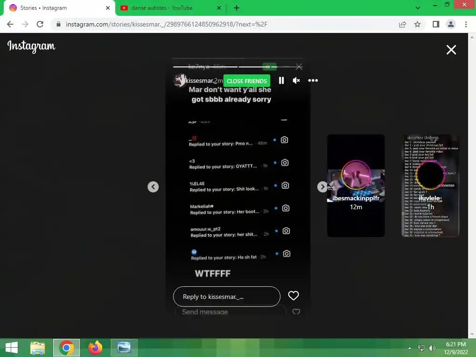Close the Stories Instagram tab
The image size is (476, 357).
[x=108, y=8]
